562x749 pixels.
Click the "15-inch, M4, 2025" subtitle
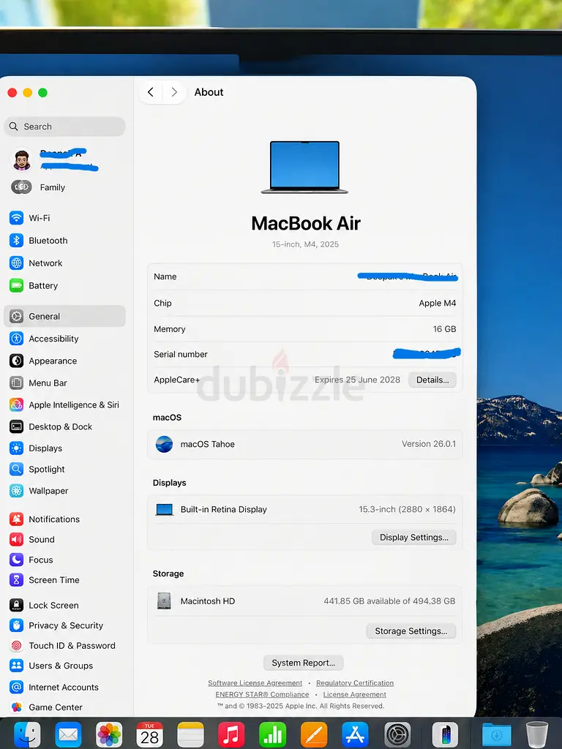click(305, 244)
